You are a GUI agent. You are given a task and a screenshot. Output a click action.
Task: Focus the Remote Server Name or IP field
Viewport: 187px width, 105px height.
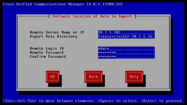tap(126, 32)
